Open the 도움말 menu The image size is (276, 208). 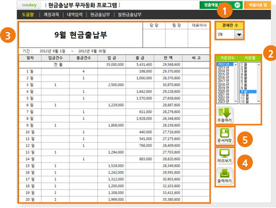click(28, 15)
